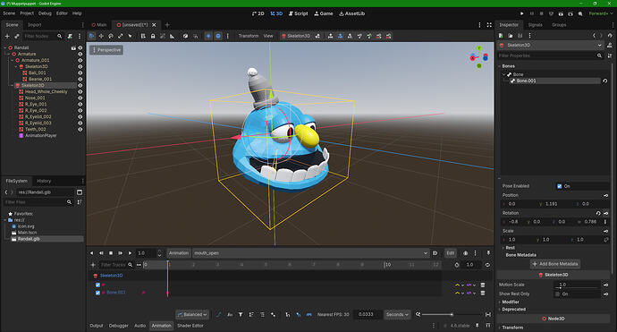617x332 pixels.
Task: Enable the Show Rest Only checkbox
Action: tap(557, 294)
